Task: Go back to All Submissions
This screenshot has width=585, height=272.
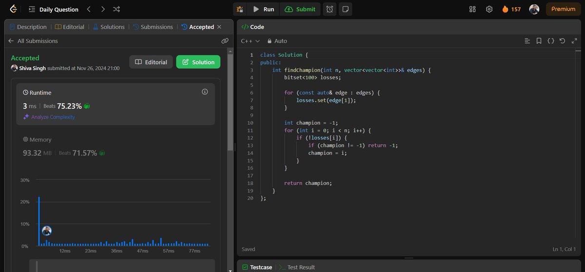Action: [33, 41]
